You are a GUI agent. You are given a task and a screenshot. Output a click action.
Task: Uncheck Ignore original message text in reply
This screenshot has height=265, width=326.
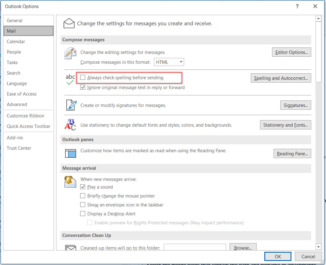83,87
